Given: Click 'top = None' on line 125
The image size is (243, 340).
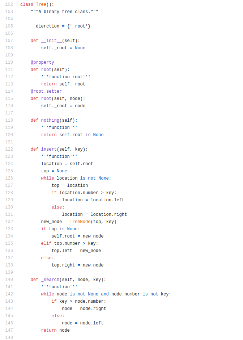Looking at the screenshot, I should click(x=54, y=171).
